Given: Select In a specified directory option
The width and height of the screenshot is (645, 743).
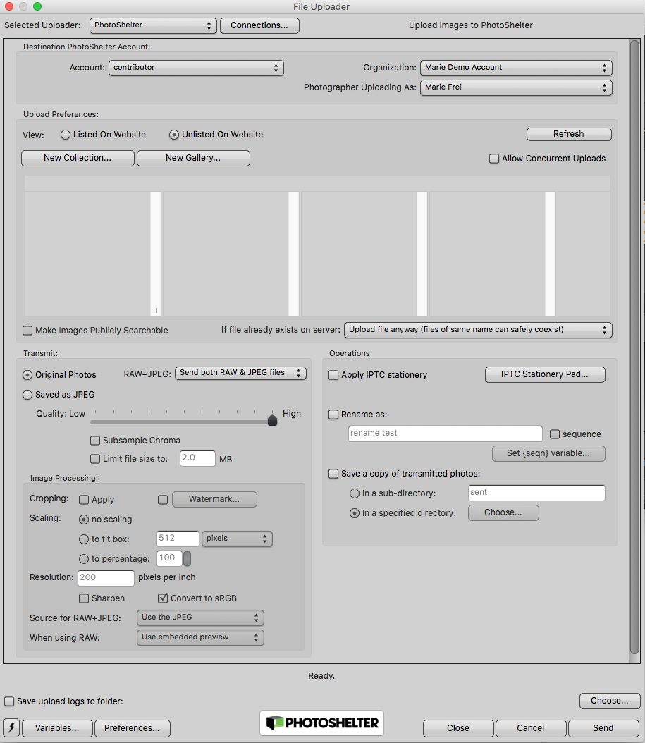Looking at the screenshot, I should [x=354, y=513].
